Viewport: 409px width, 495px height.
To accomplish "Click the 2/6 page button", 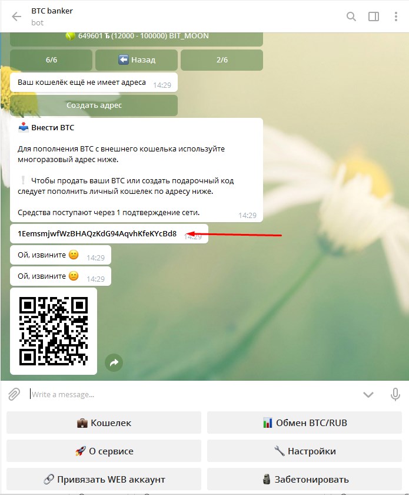I will 221,60.
